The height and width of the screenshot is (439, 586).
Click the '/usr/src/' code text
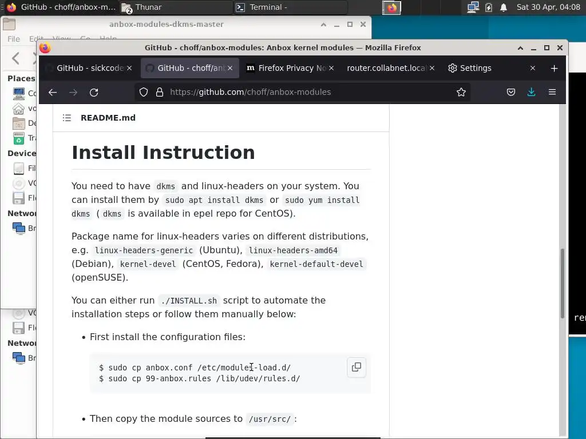point(270,419)
